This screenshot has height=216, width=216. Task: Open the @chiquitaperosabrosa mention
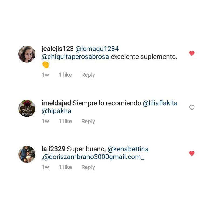[75, 57]
